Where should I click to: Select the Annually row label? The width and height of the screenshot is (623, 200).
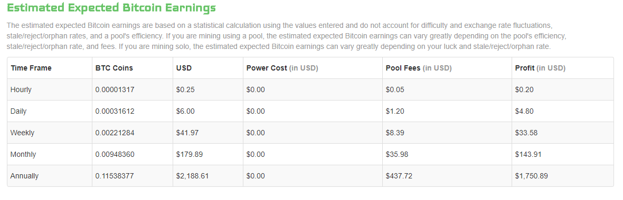(25, 176)
